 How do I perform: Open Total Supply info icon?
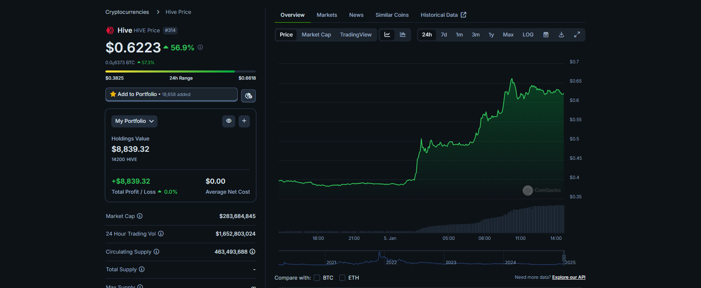[142, 269]
